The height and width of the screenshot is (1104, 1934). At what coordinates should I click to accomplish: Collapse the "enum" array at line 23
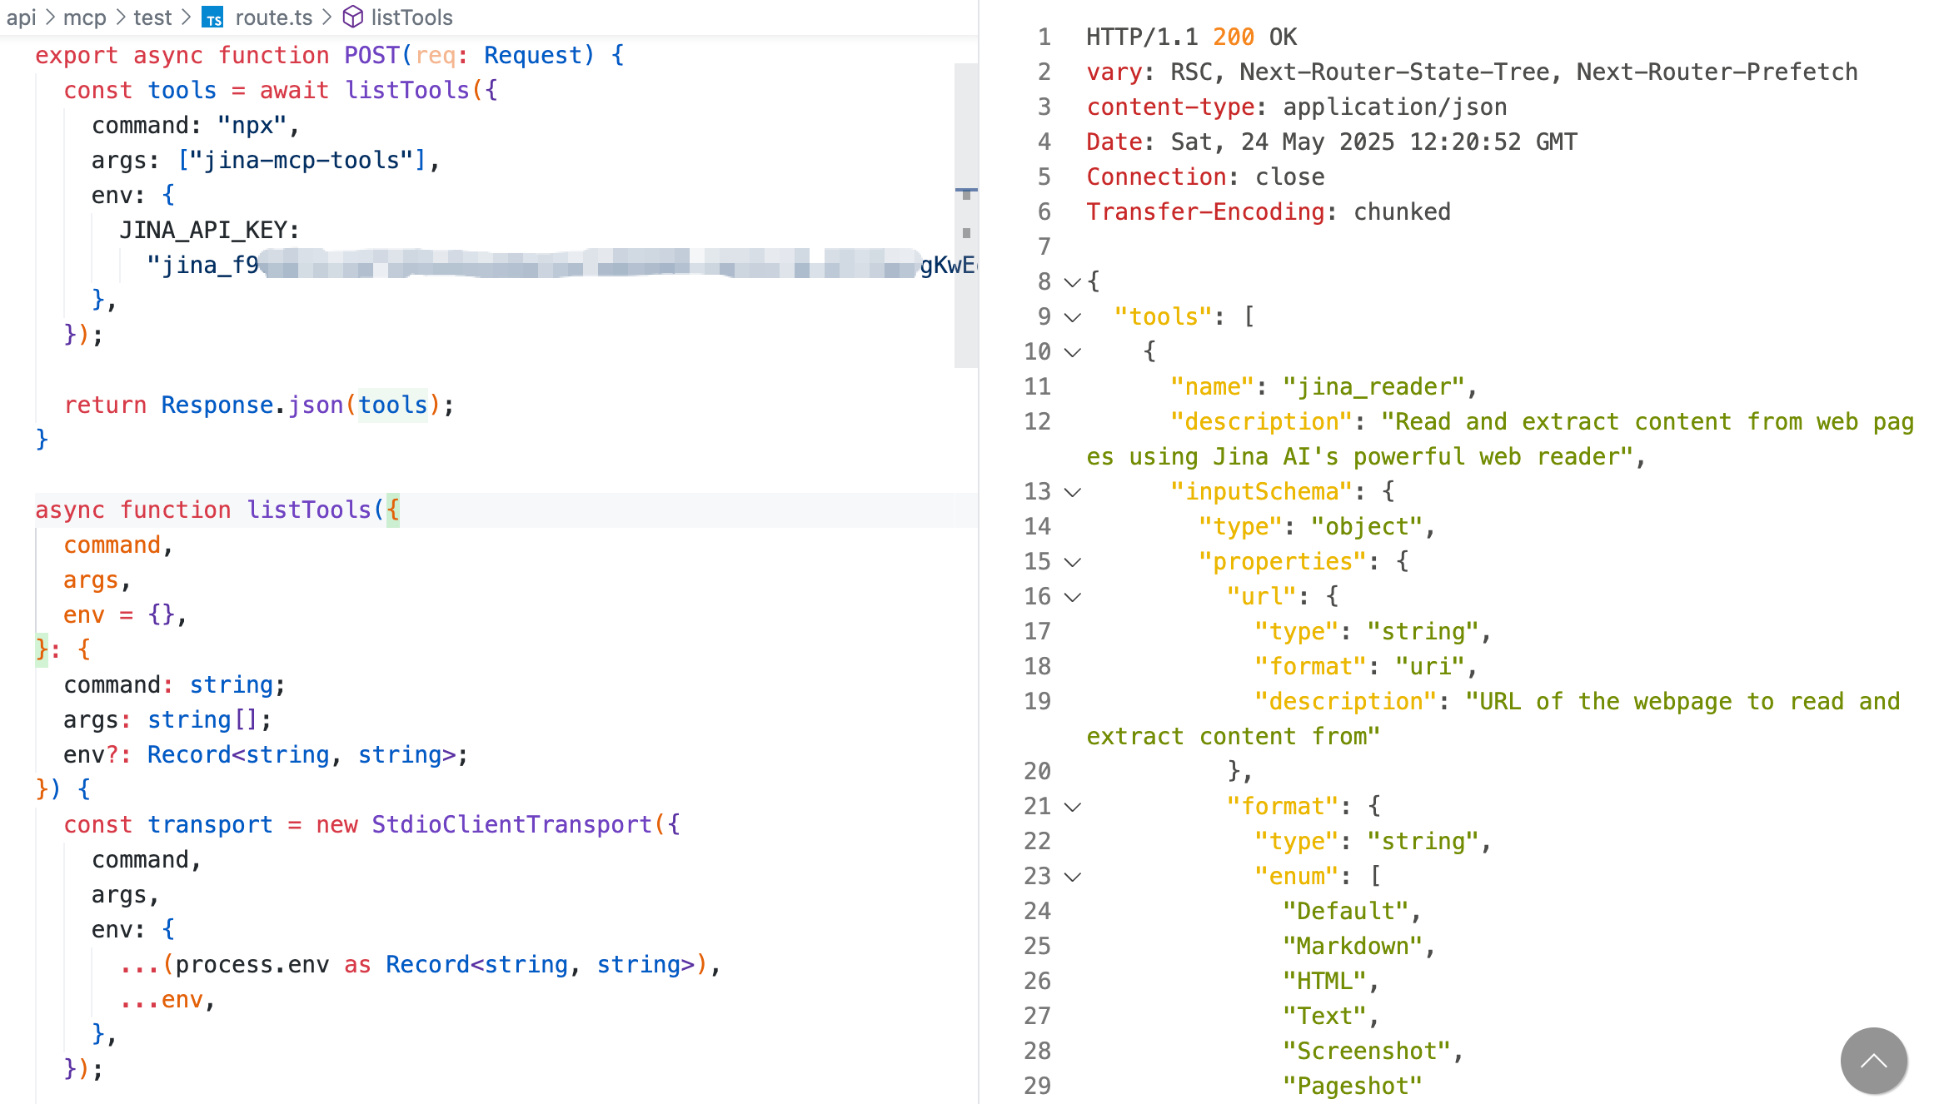[x=1073, y=877]
